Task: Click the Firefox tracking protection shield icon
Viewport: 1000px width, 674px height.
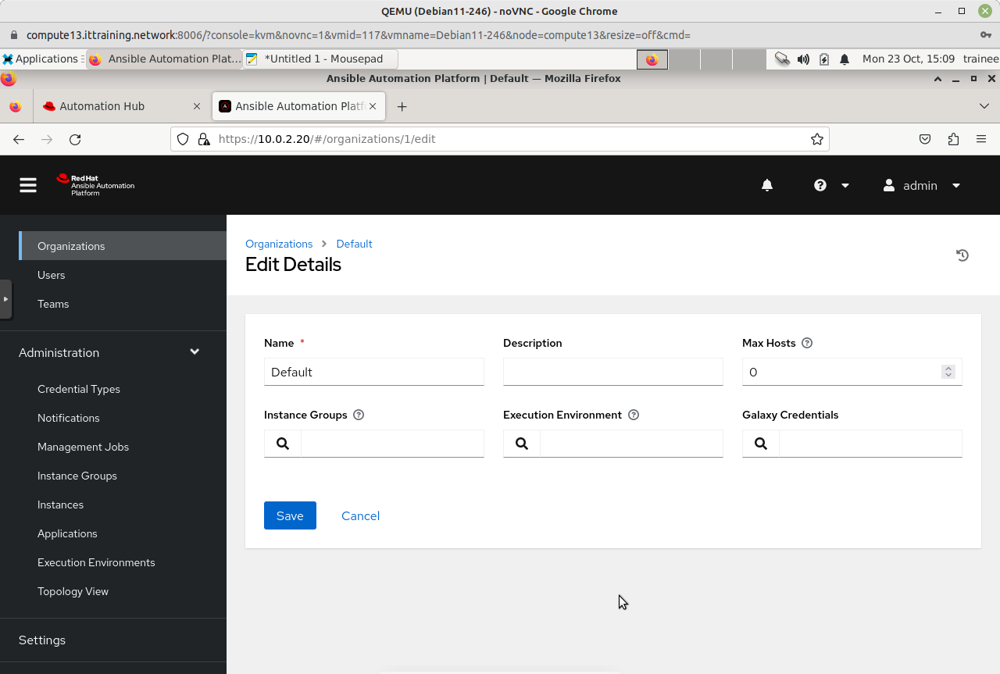Action: point(183,139)
